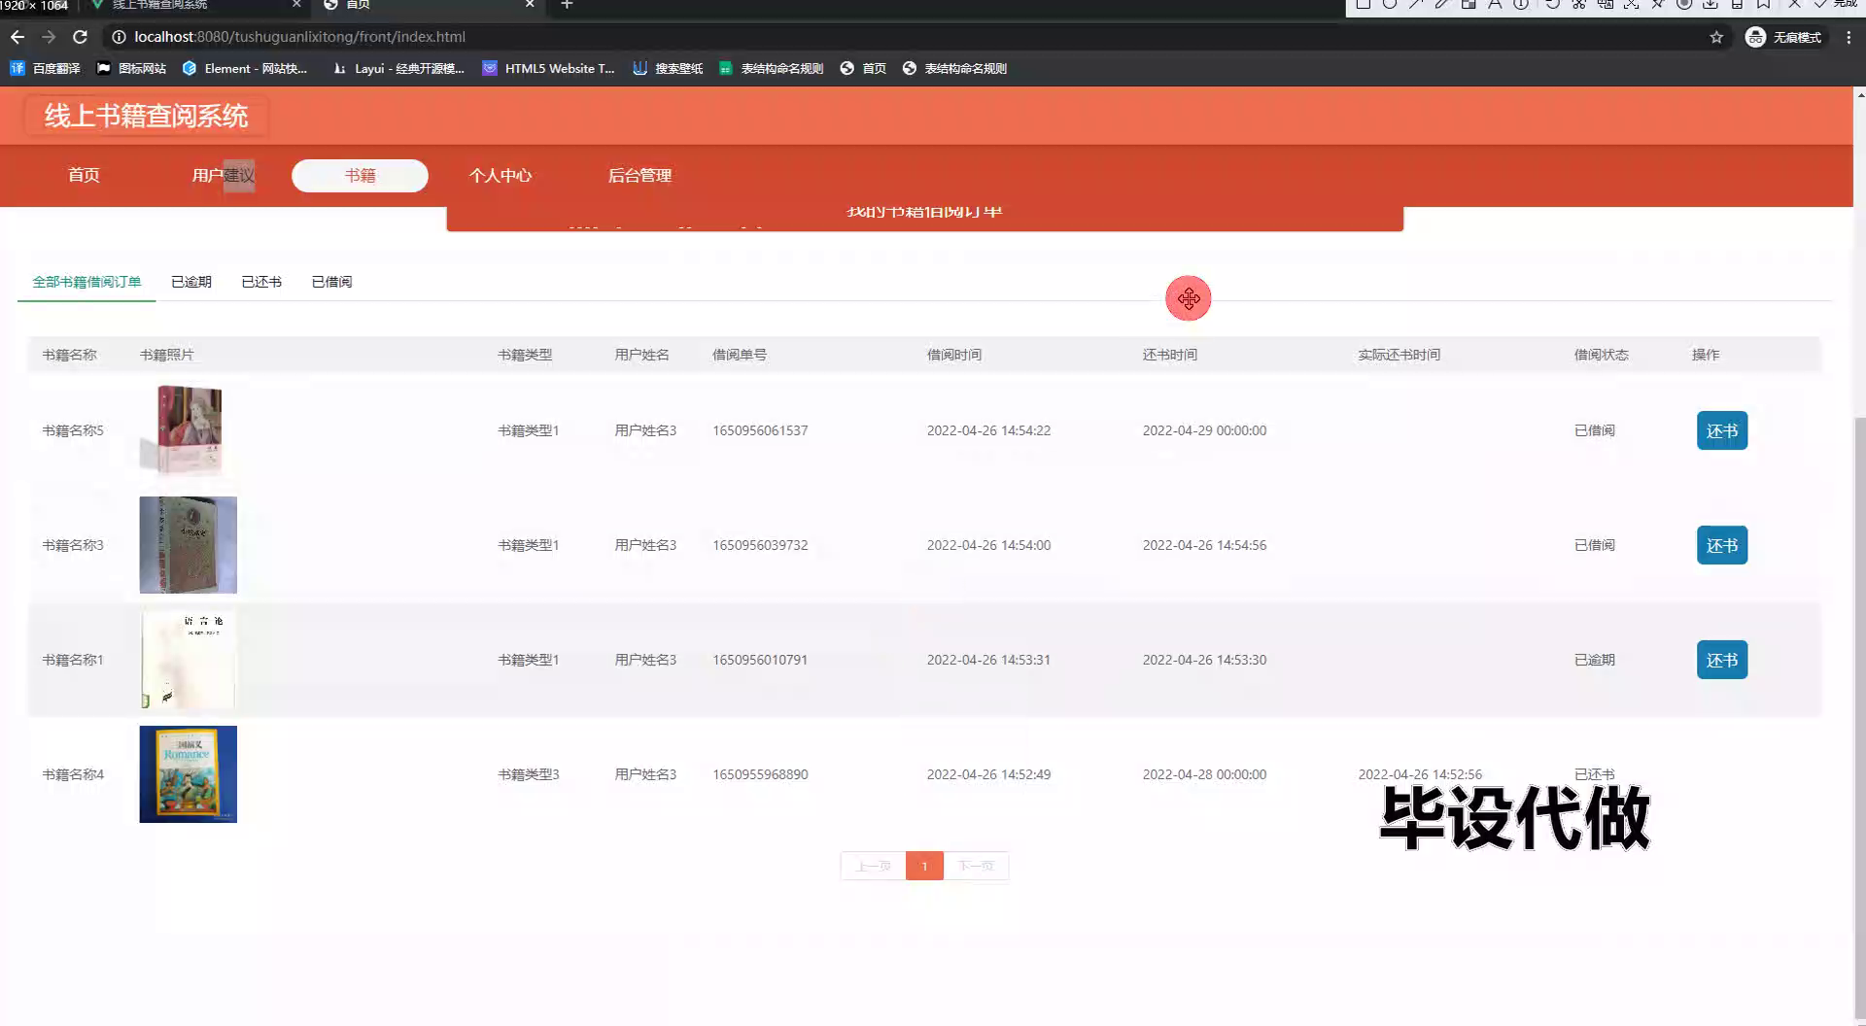Open the green 表结构命名规则 bookmark
This screenshot has width=1866, height=1026.
pyautogui.click(x=771, y=68)
